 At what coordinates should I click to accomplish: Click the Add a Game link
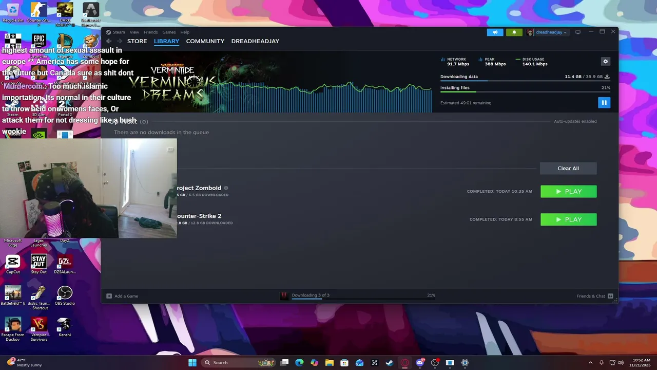[126, 296]
